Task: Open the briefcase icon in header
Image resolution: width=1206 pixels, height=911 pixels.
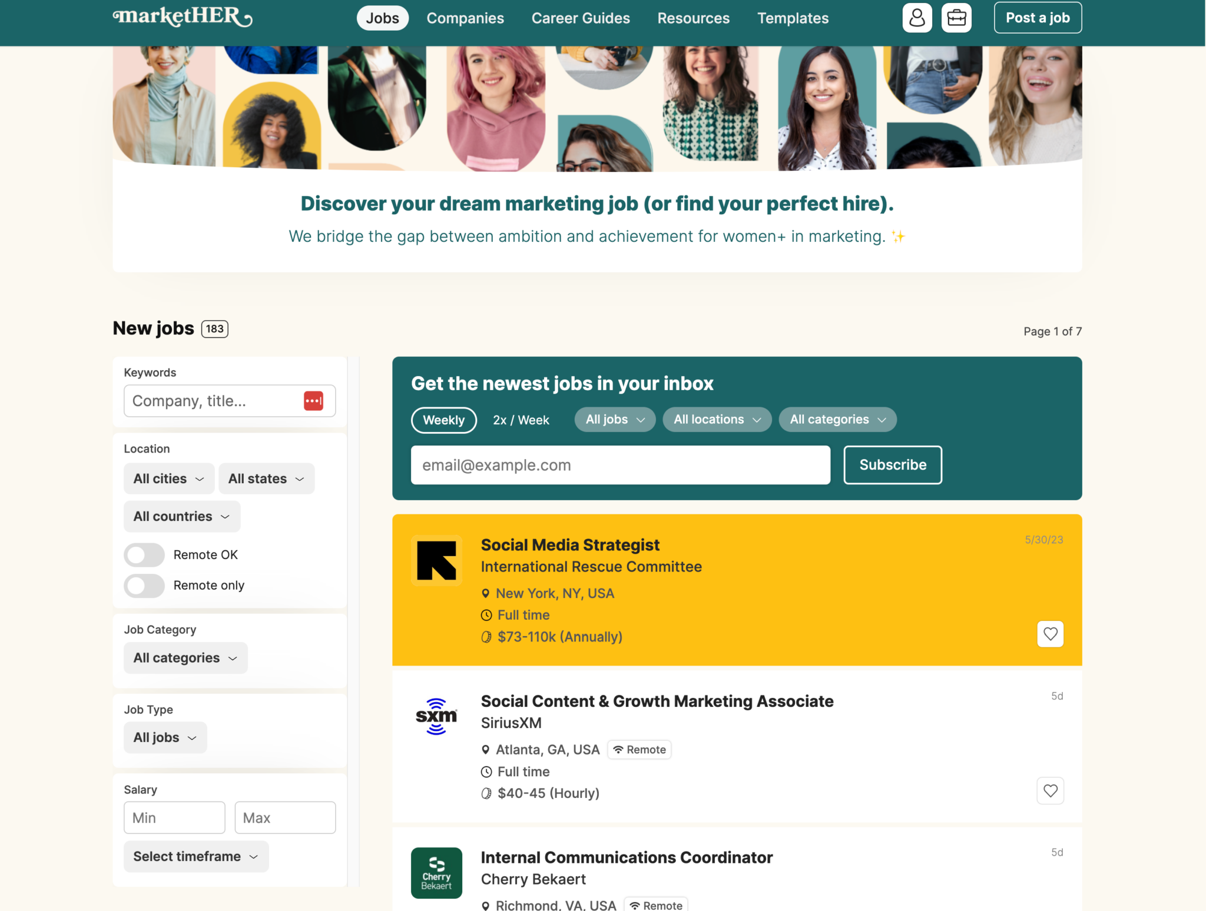Action: tap(956, 18)
